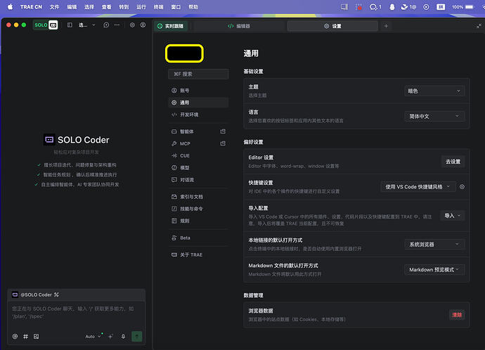Open the 文件 menu in the menu bar
Viewport: 485px width, 350px height.
(54, 7)
